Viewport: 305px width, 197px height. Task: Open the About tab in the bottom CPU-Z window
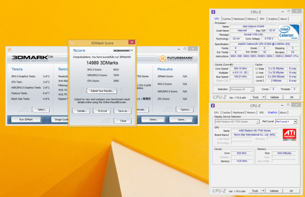point(283,113)
